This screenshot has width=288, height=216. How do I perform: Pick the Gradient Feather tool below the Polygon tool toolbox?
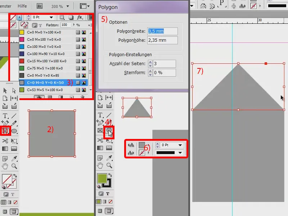tap(109, 148)
